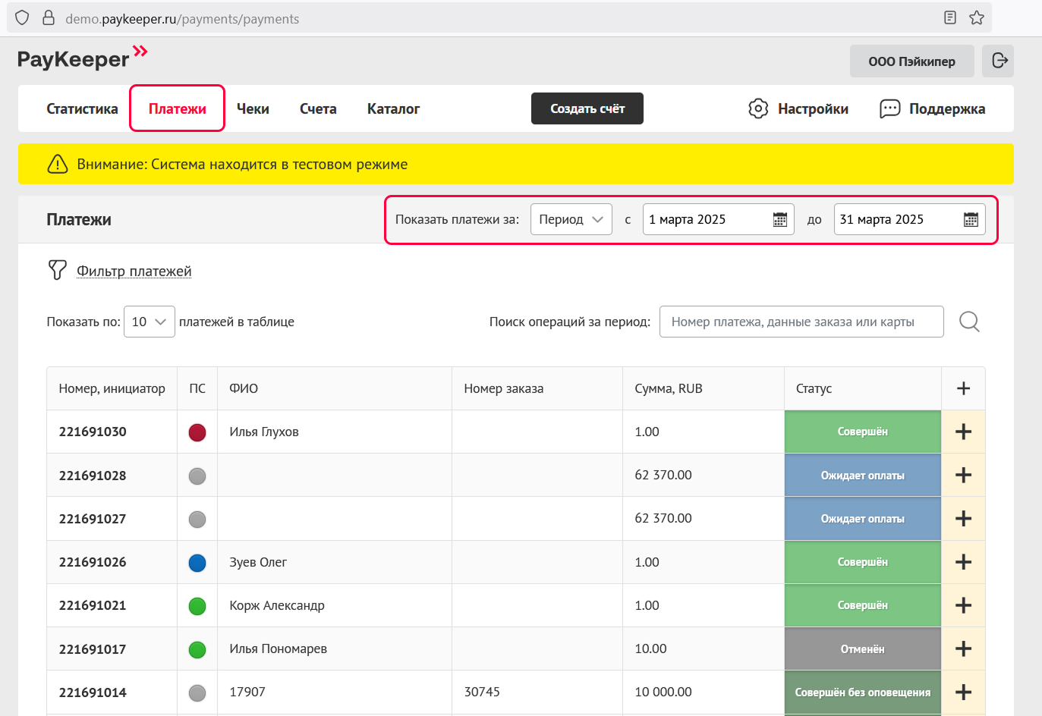Expand payment 221691030 with plus icon
Image resolution: width=1042 pixels, height=716 pixels.
click(964, 432)
